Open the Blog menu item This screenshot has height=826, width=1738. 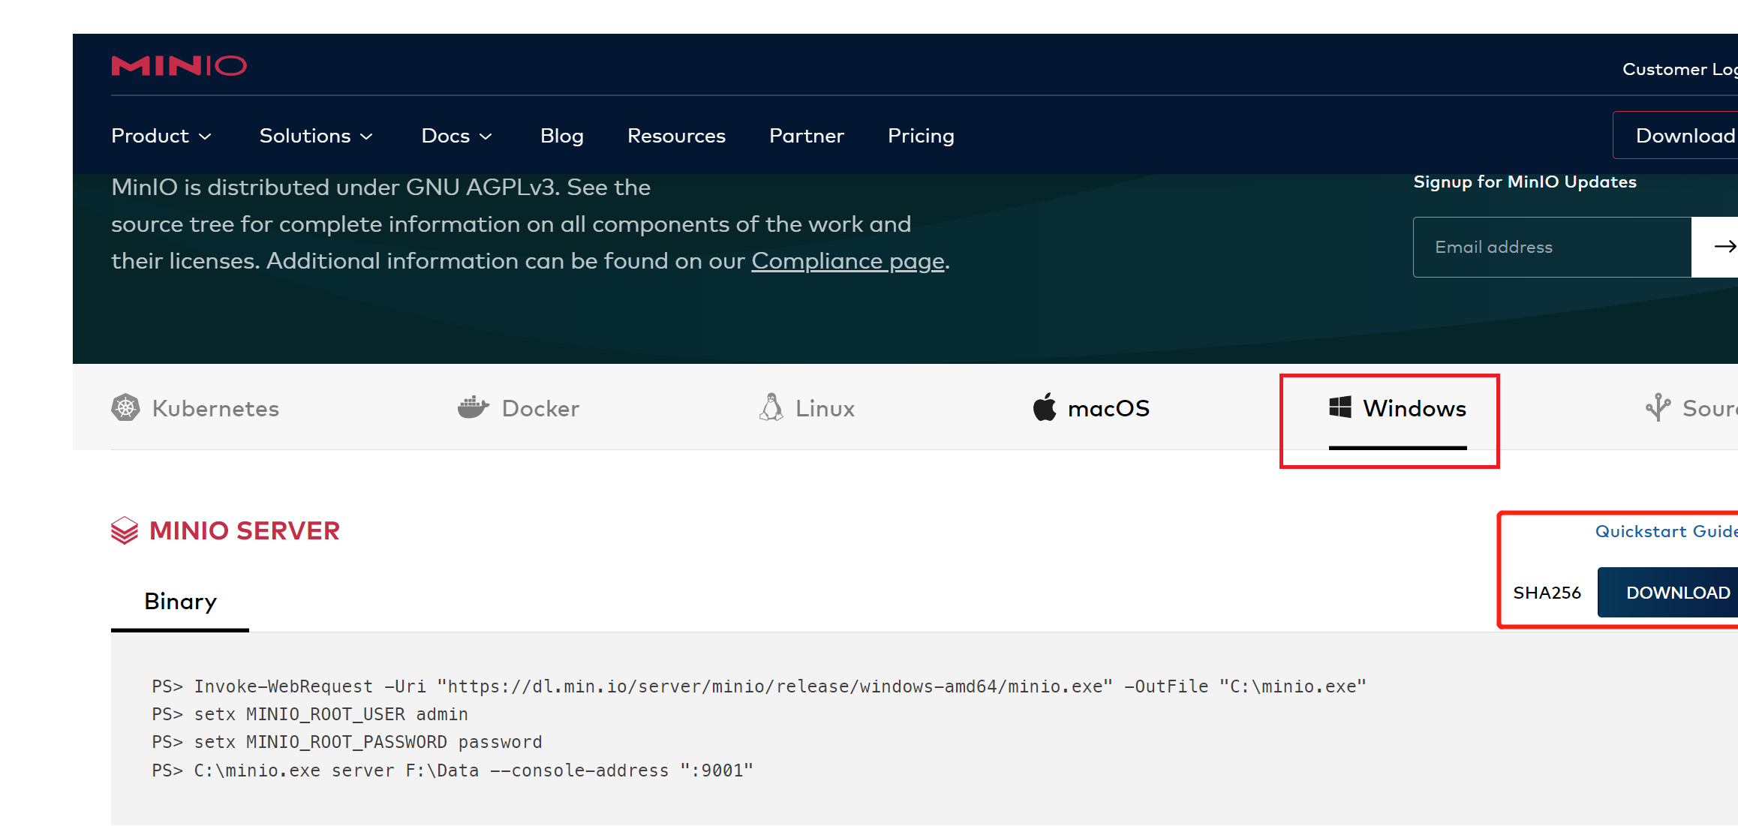coord(561,136)
